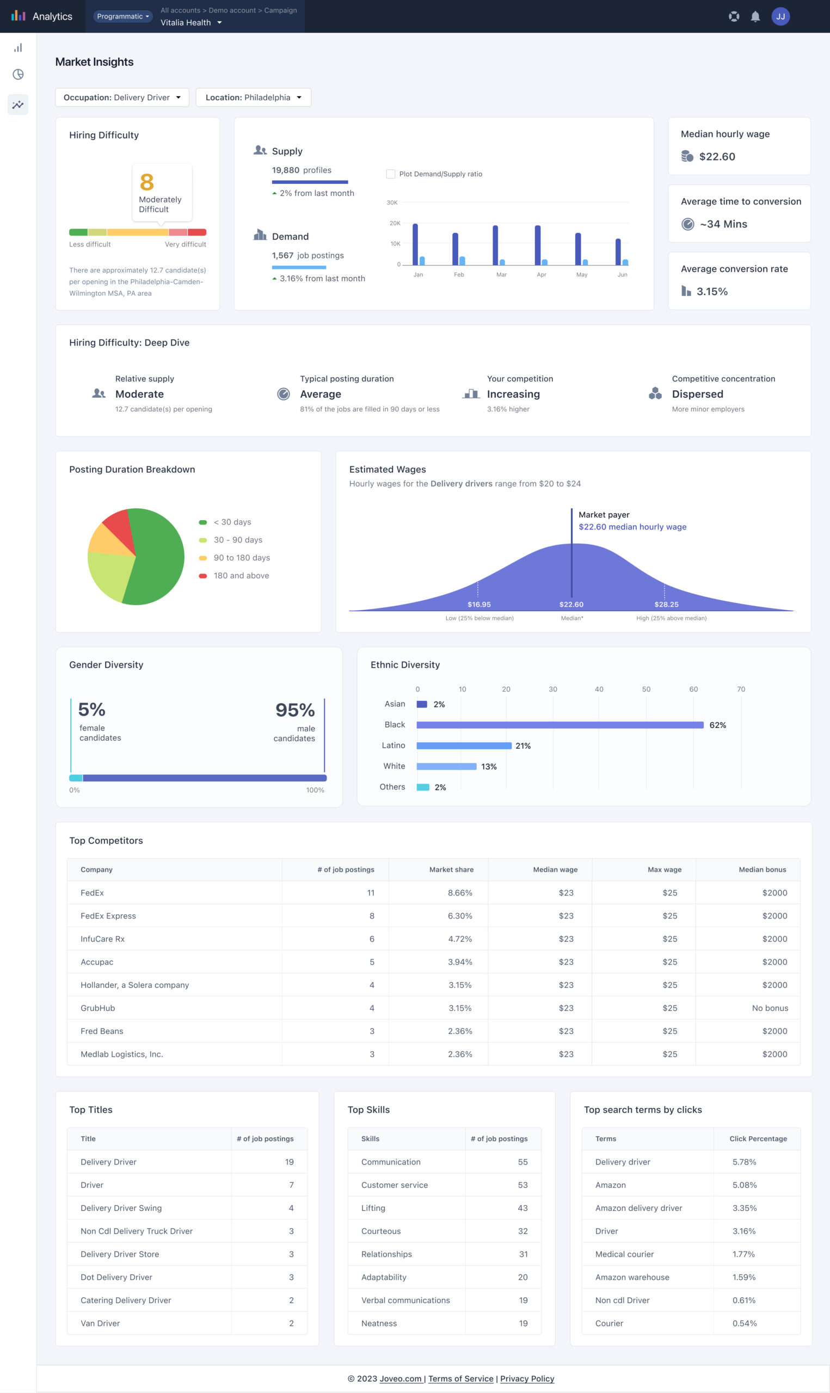830x1393 pixels.
Task: Open the Occupation: Delivery Driver dropdown
Action: (x=122, y=97)
